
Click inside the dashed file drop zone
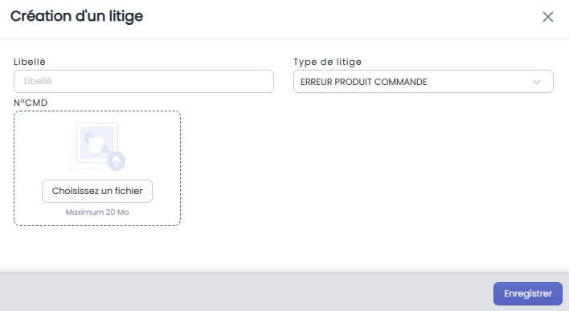pyautogui.click(x=97, y=168)
